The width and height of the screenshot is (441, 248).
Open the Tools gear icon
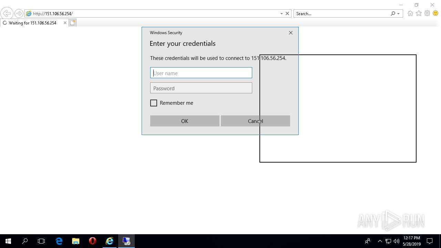pos(427,13)
